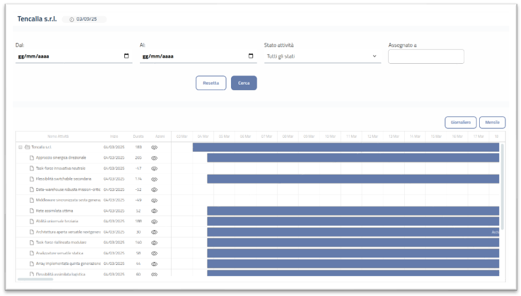521x296 pixels.
Task: Click the document icon beside Analizzatore versatile statica
Action: [32, 253]
